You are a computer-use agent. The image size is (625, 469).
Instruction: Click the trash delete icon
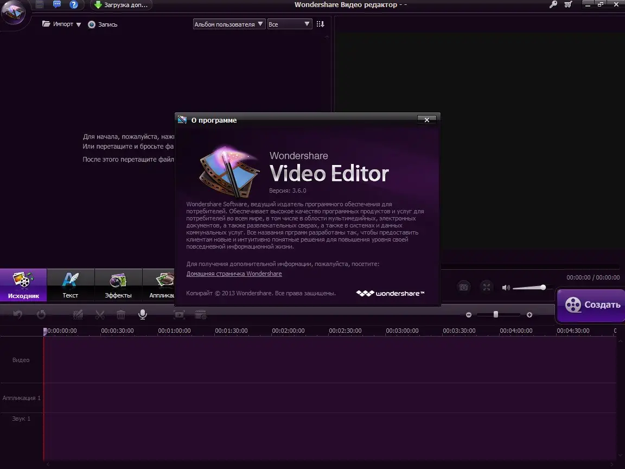tap(121, 315)
